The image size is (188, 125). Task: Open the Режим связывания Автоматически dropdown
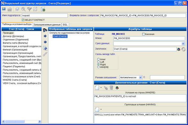tap(140, 78)
